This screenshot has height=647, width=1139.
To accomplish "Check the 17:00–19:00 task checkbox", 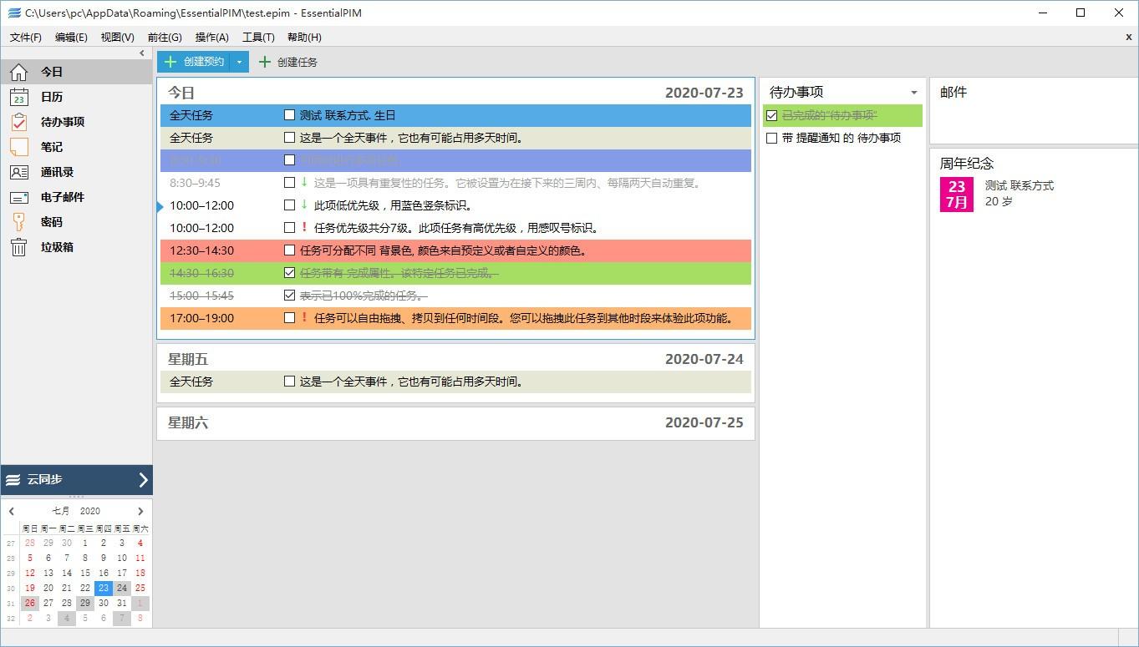I will [x=289, y=318].
